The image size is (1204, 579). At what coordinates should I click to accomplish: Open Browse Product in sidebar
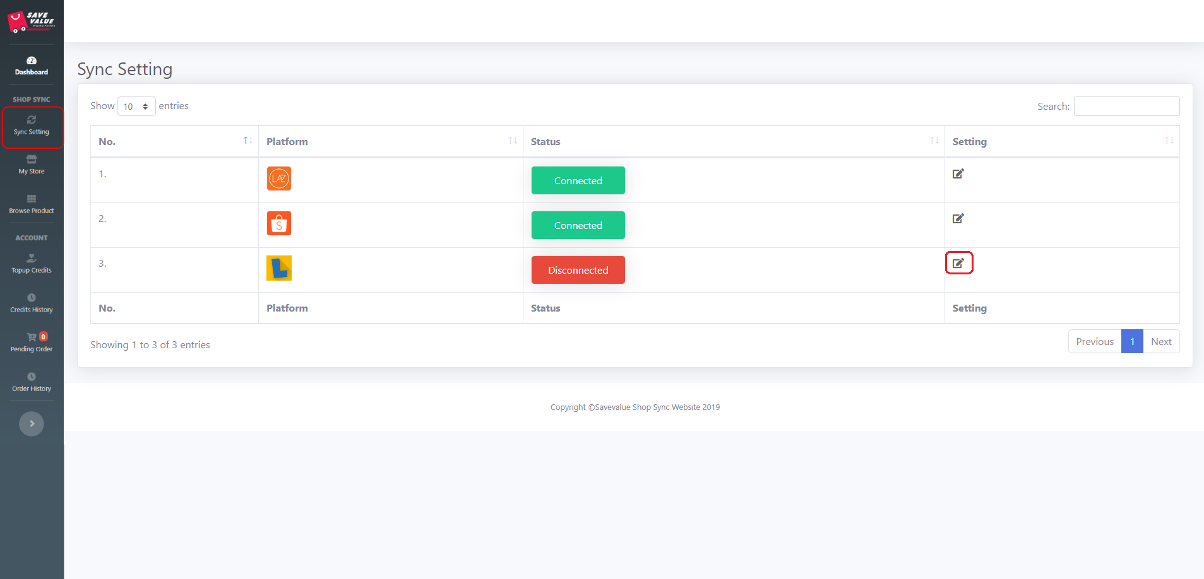[32, 204]
